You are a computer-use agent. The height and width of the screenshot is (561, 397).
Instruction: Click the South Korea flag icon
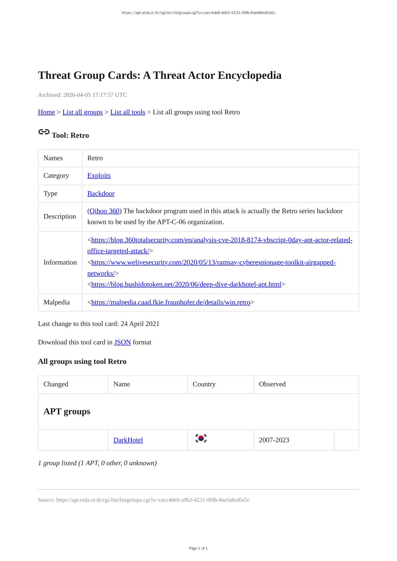tap(201, 438)
